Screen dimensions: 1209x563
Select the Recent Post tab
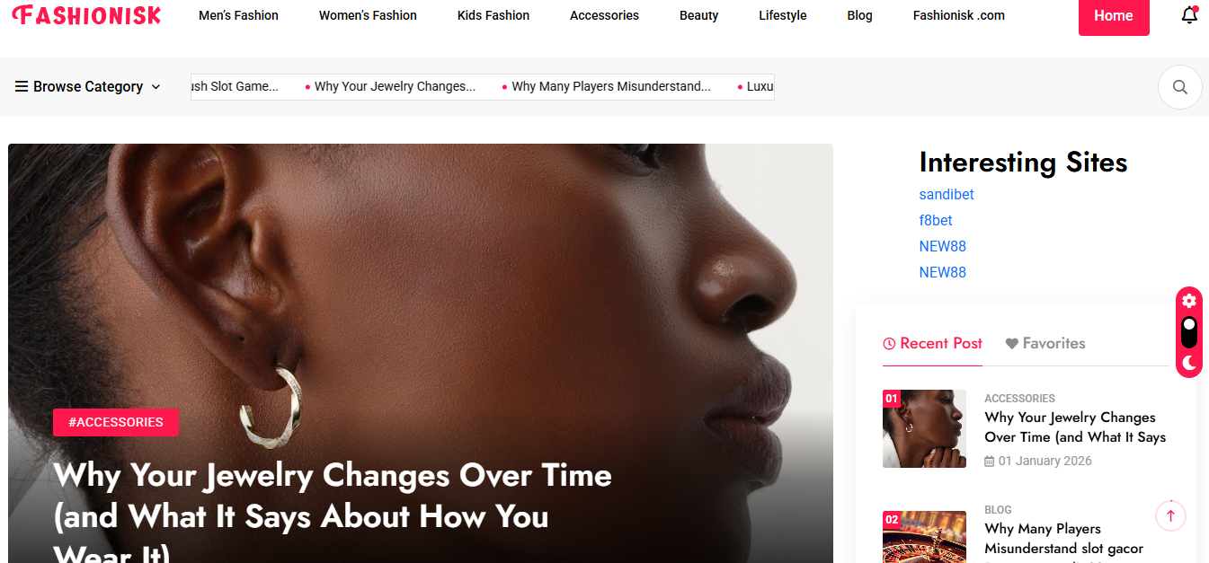(x=932, y=343)
